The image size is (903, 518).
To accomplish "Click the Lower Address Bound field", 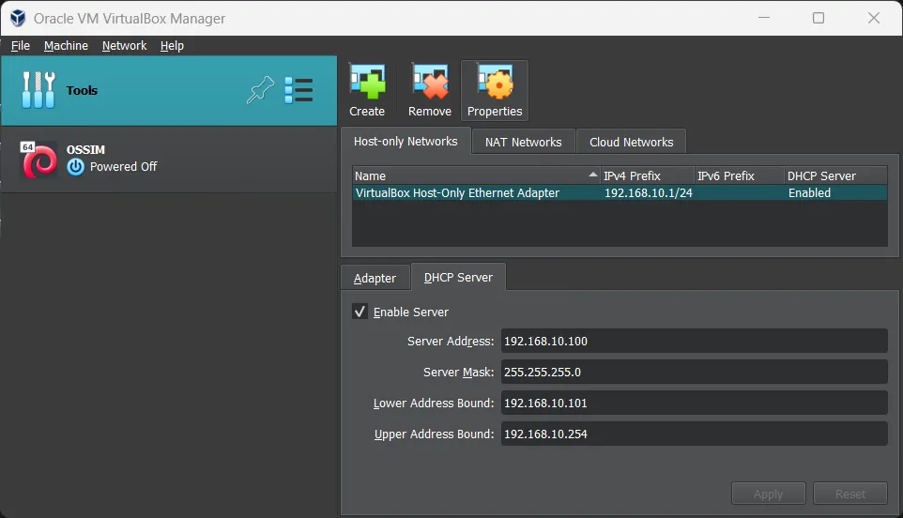I will pyautogui.click(x=694, y=403).
